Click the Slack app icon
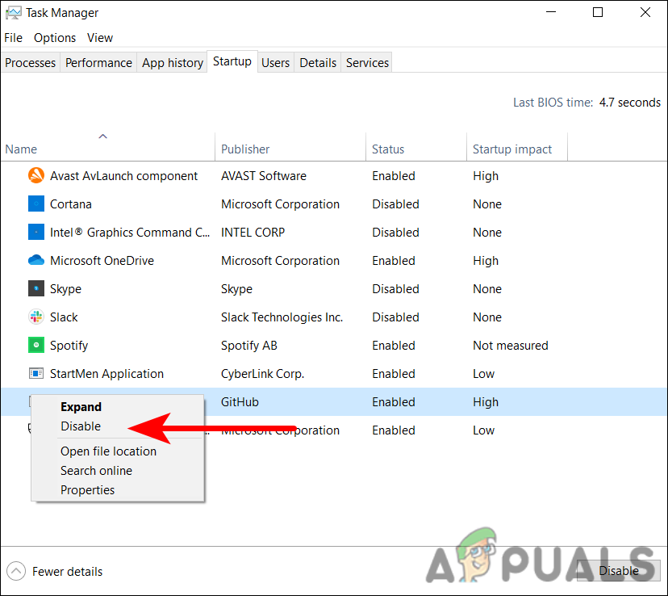 click(x=36, y=317)
